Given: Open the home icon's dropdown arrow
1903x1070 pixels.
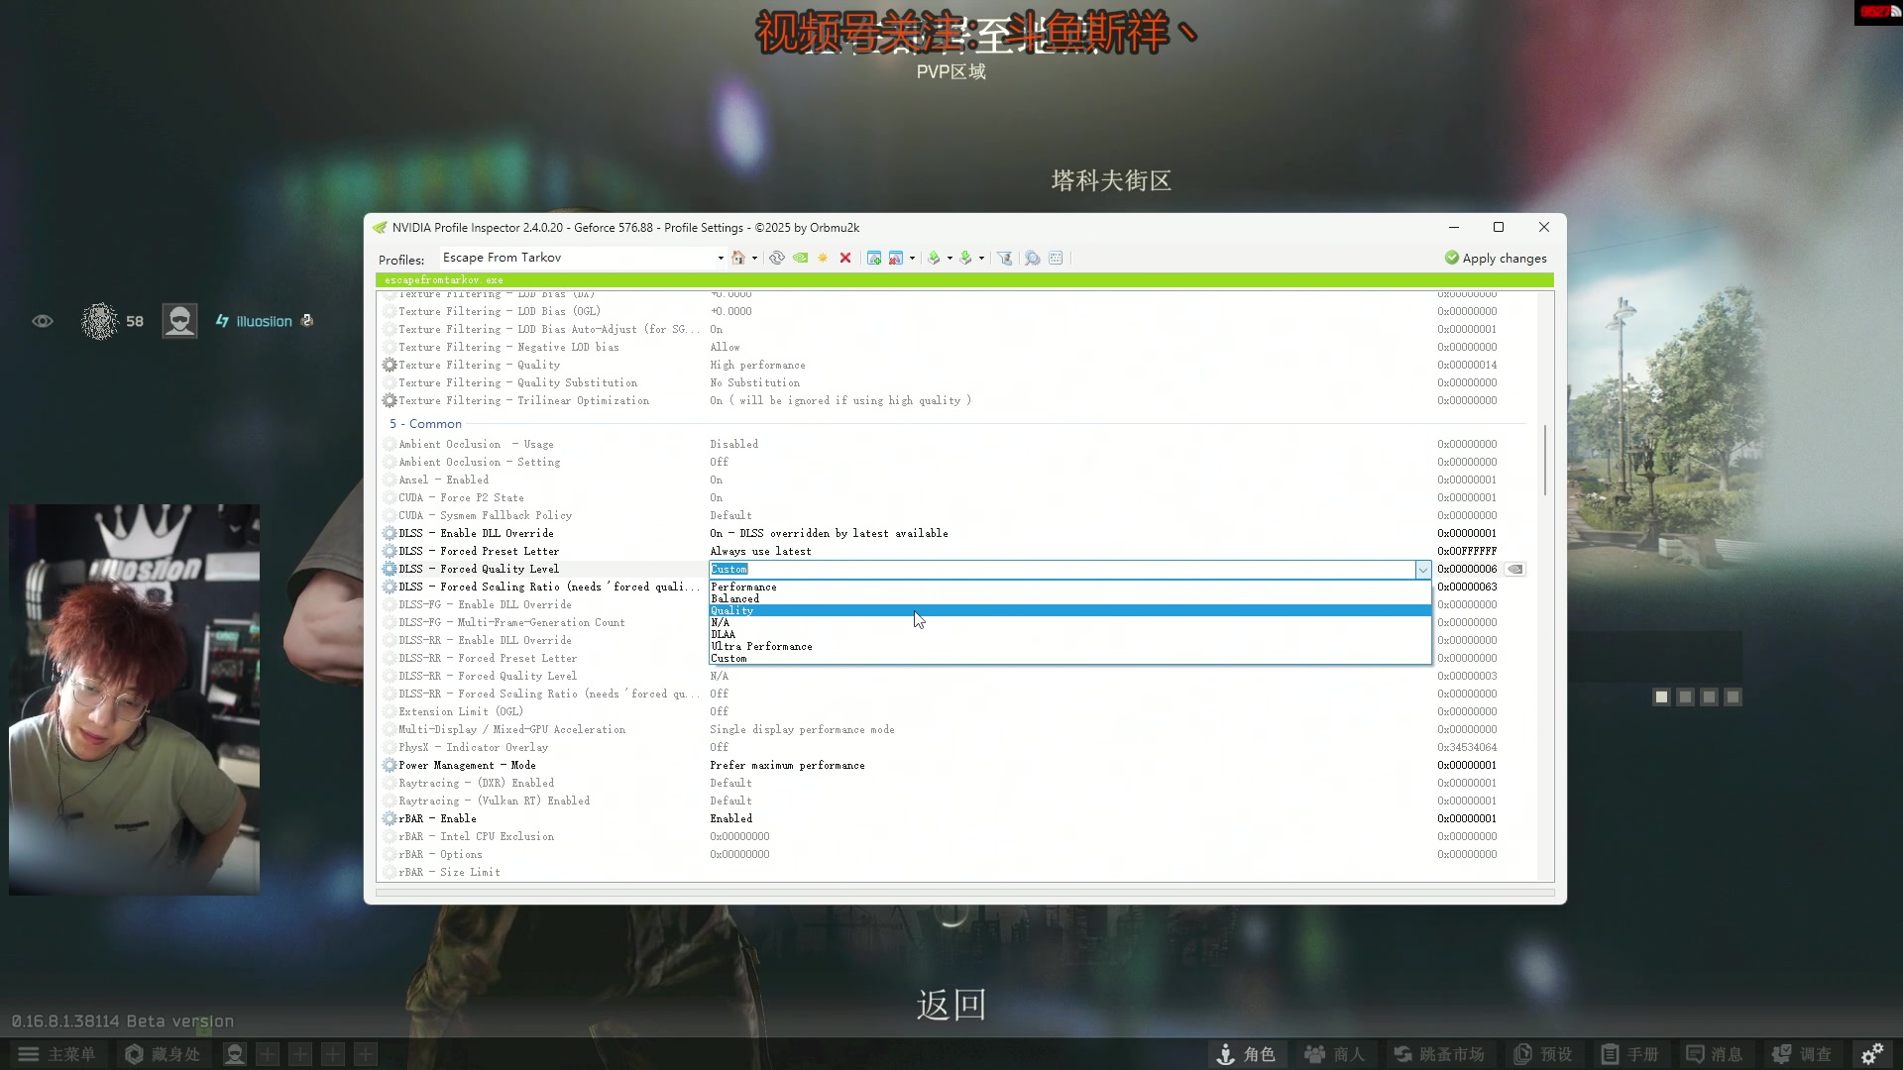Looking at the screenshot, I should 754,259.
